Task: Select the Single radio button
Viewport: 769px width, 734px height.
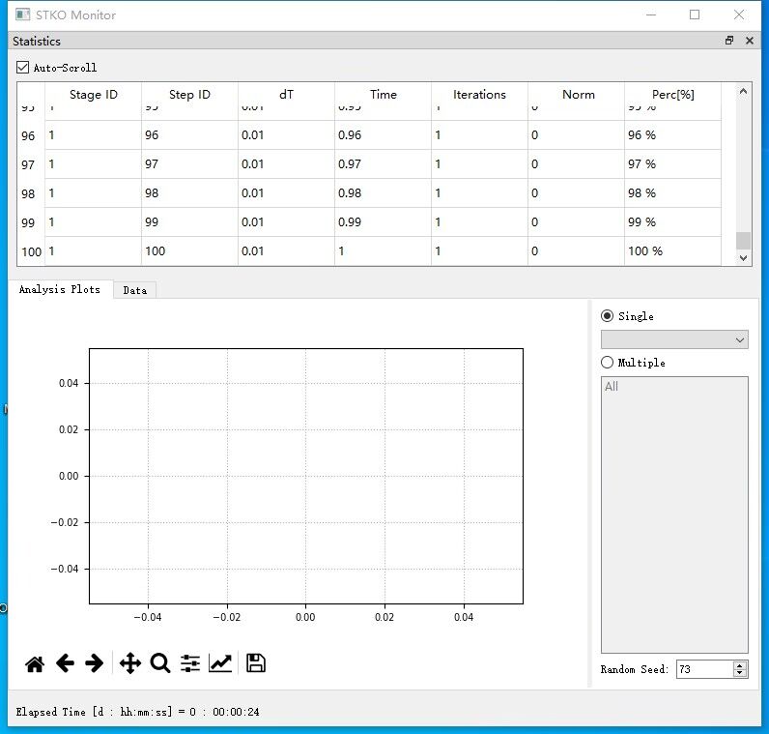Action: point(607,315)
